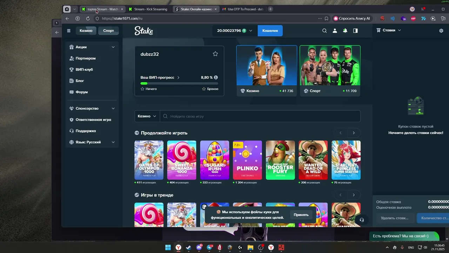Open the notifications bell
Image resolution: width=449 pixels, height=253 pixels.
coord(345,31)
